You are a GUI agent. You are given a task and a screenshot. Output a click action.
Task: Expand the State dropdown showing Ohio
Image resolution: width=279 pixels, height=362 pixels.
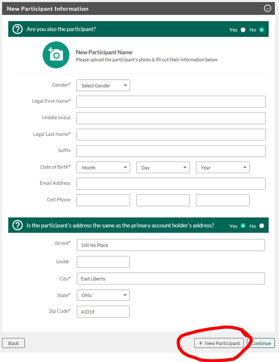point(103,295)
